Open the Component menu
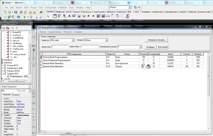The height and width of the screenshot is (136, 213). coord(51,8)
